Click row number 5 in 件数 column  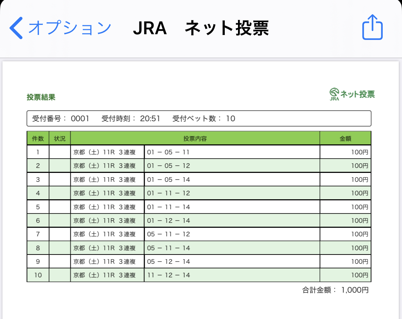pyautogui.click(x=38, y=207)
